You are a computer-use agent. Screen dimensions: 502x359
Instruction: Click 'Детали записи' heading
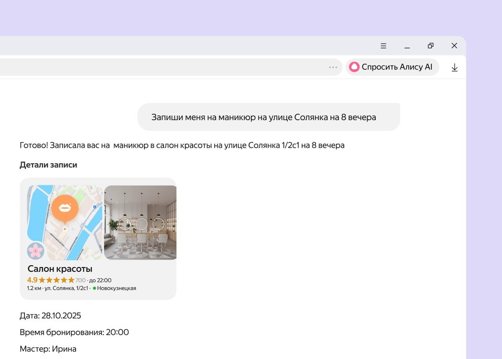point(48,165)
